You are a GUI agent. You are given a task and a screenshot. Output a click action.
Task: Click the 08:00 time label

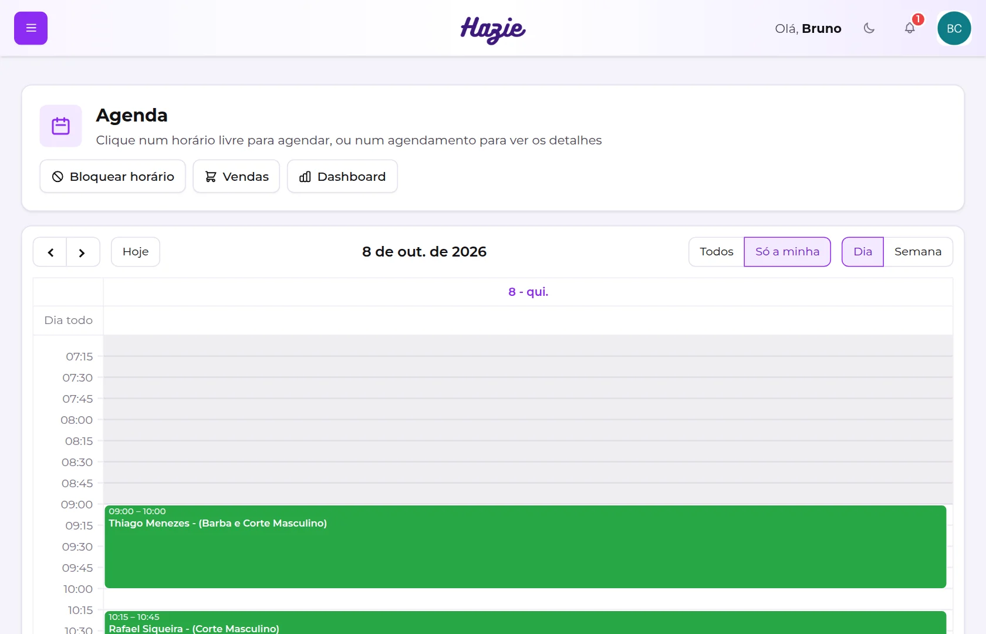point(77,420)
